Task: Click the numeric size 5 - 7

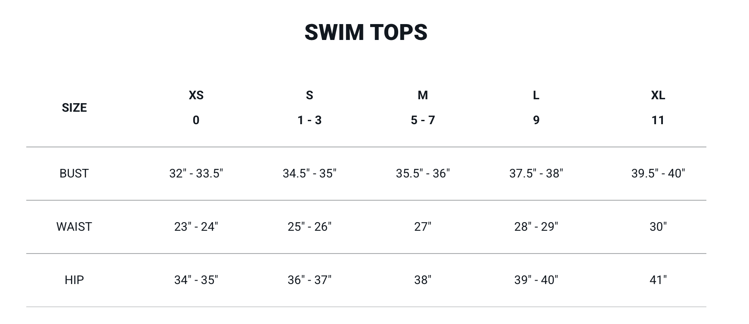Action: coord(423,120)
